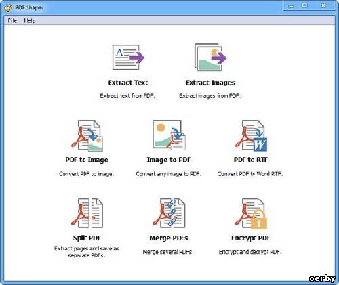Maximize the PDF Shaper window
The height and width of the screenshot is (285, 339).
[304, 5]
